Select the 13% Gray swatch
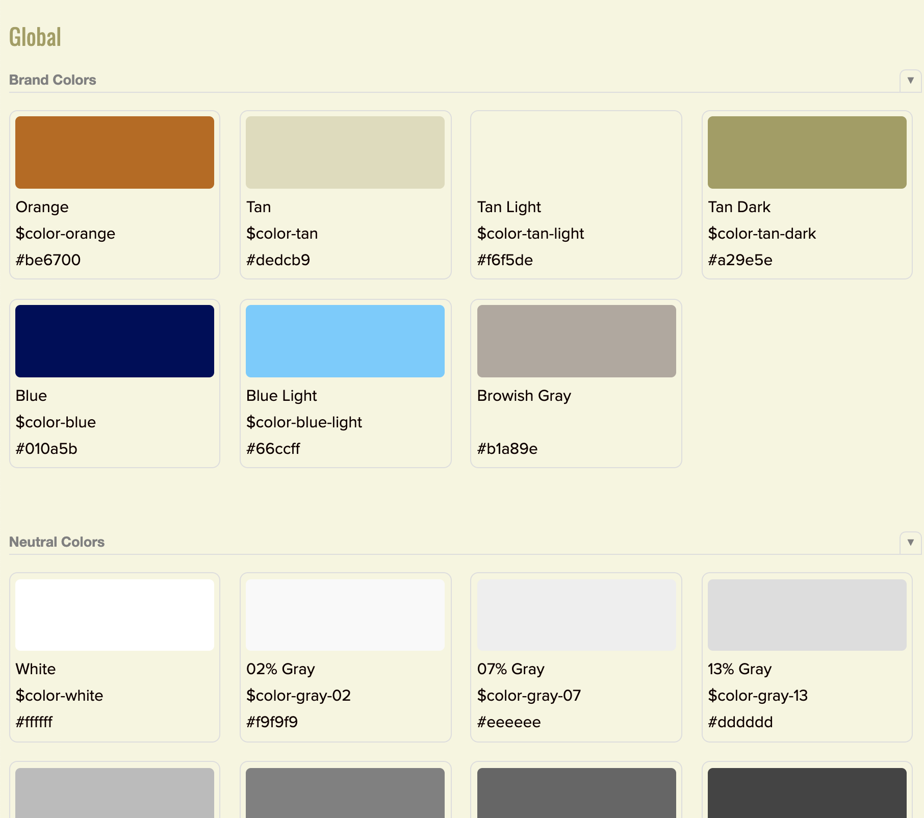This screenshot has height=818, width=924. pyautogui.click(x=807, y=615)
